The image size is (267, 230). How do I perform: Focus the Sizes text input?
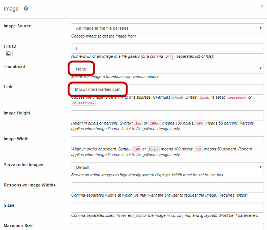[167, 207]
